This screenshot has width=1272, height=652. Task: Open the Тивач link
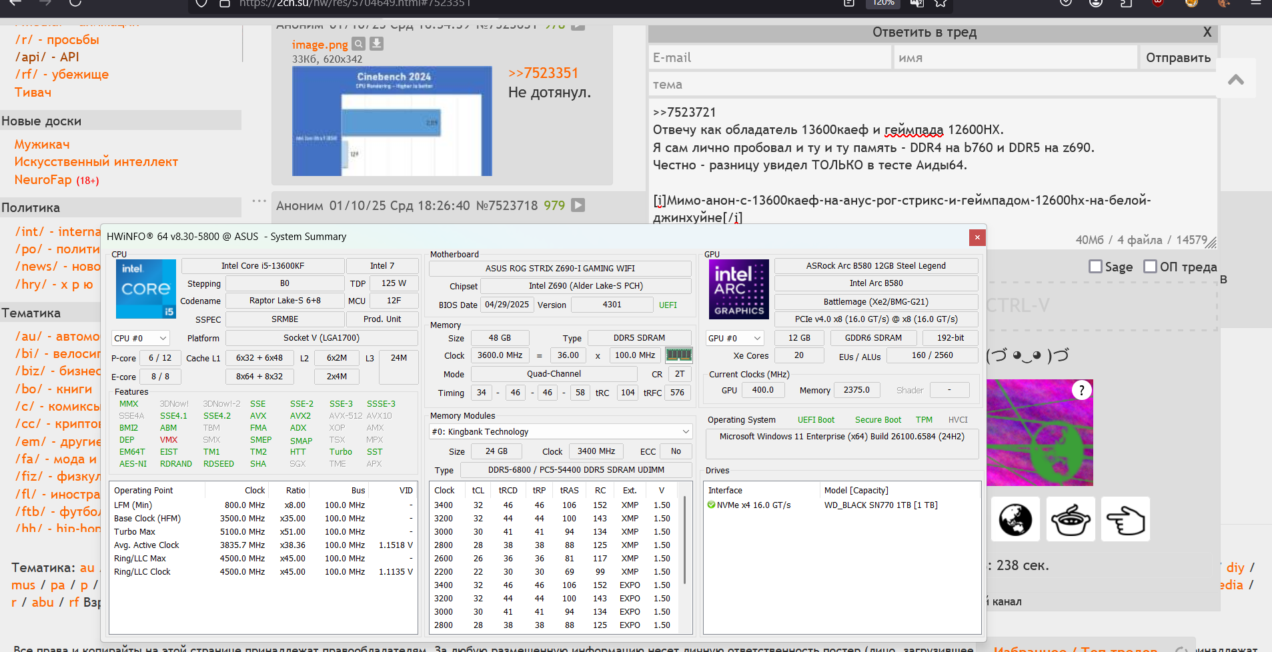(x=33, y=93)
